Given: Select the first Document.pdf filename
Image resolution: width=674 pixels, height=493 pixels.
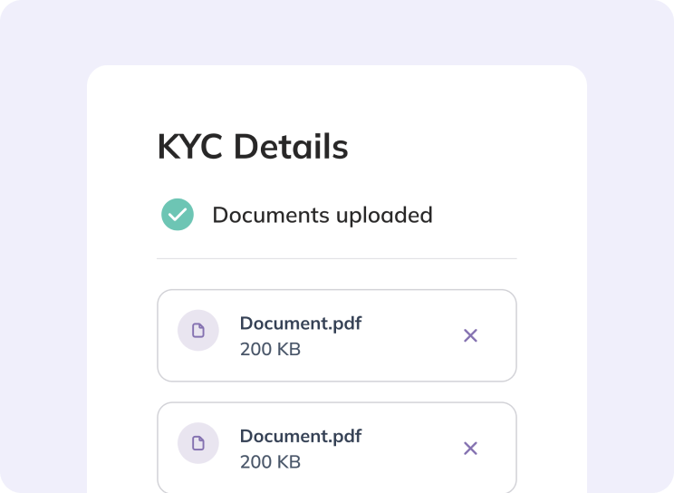Looking at the screenshot, I should [301, 323].
